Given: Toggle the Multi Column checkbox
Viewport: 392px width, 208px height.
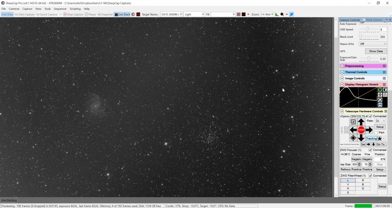Looking at the screenshot, I should click(x=364, y=20).
